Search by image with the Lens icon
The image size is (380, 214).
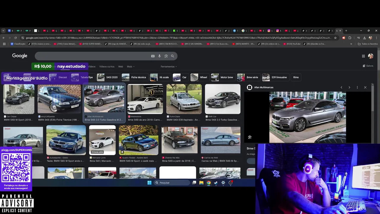(166, 56)
